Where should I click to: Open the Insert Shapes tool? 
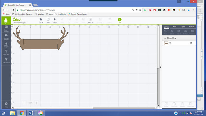click(x=6, y=45)
